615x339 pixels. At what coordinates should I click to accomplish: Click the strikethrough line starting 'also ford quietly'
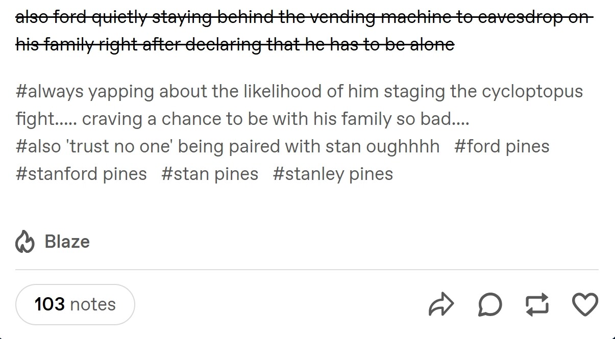coord(304,17)
